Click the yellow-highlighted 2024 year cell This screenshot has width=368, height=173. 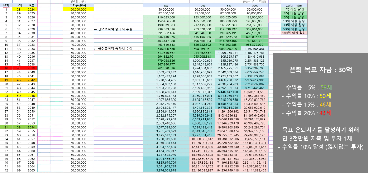pos(31,9)
